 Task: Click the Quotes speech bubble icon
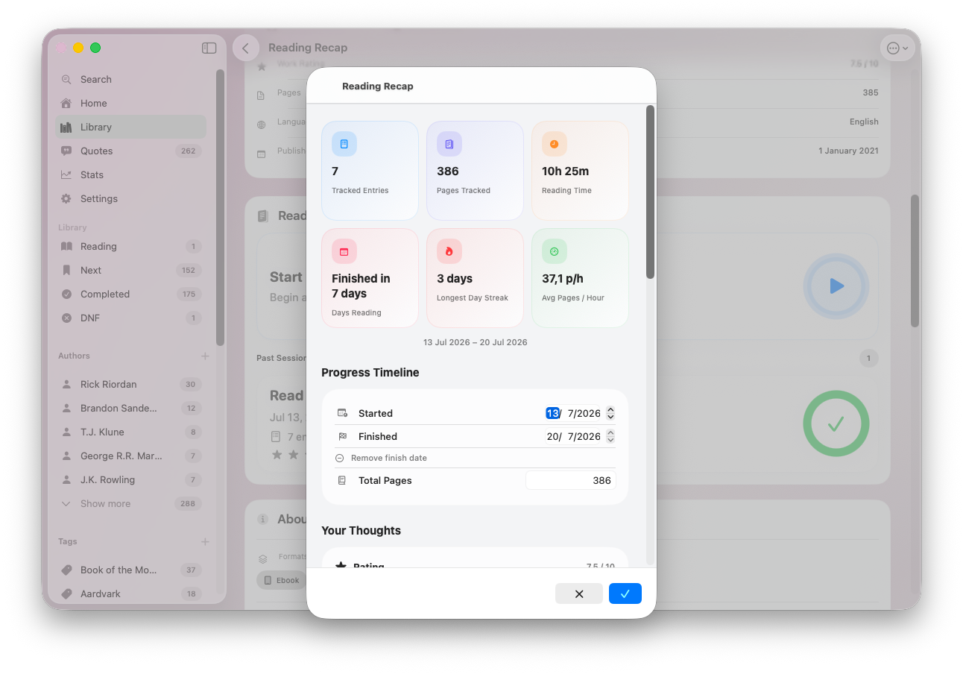pos(66,151)
